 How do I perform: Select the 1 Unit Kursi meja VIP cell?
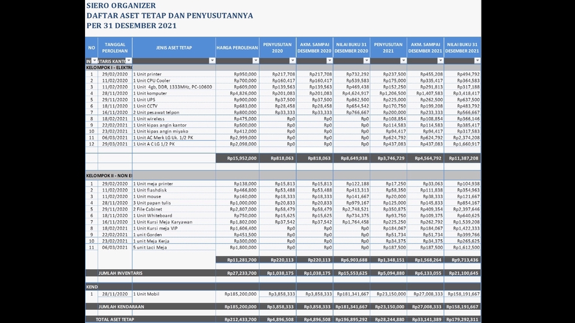tap(174, 228)
